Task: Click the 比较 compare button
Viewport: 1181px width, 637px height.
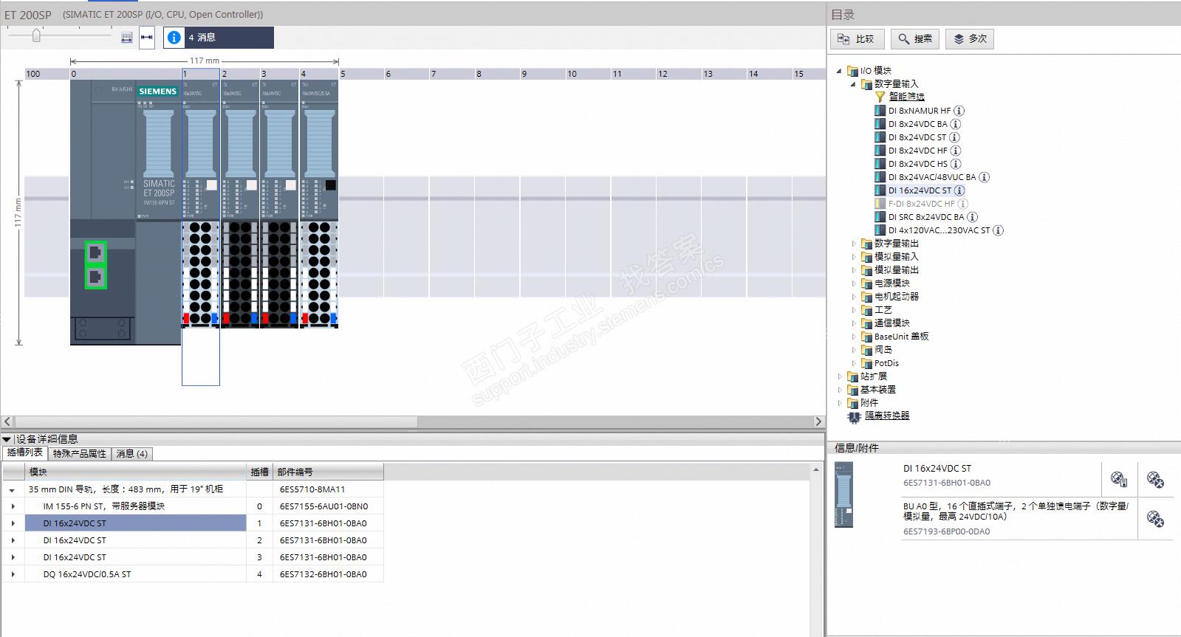Action: [857, 39]
